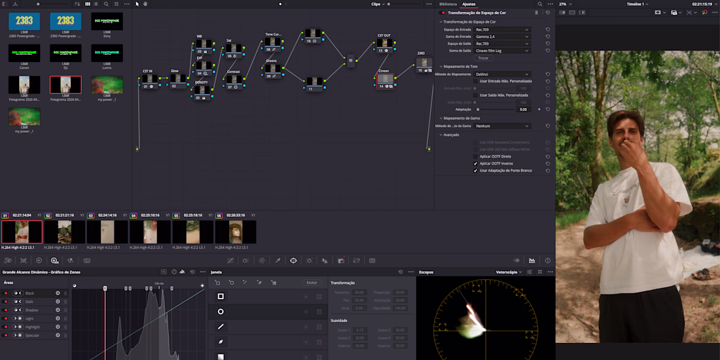
Task: Toggle the Color Space Transform effect on/off
Action: 442,12
